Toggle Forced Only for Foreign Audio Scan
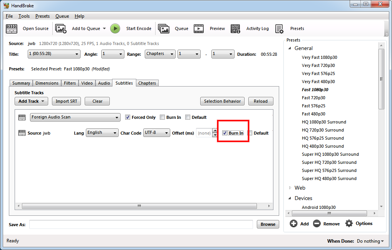The height and width of the screenshot is (250, 392). tap(127, 117)
